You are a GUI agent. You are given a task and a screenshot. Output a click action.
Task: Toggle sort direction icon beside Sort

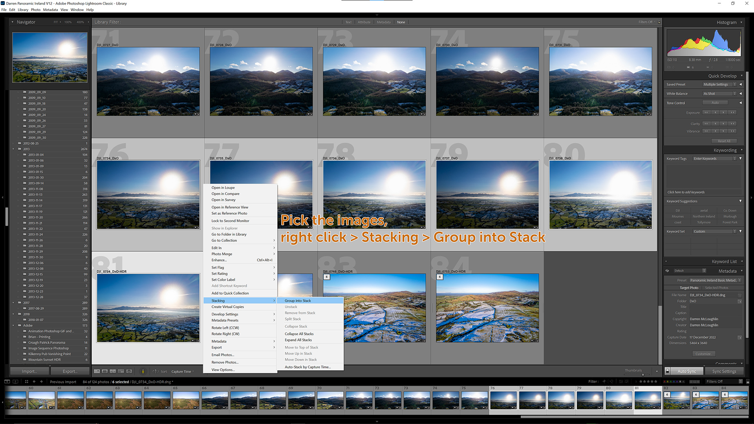(156, 371)
